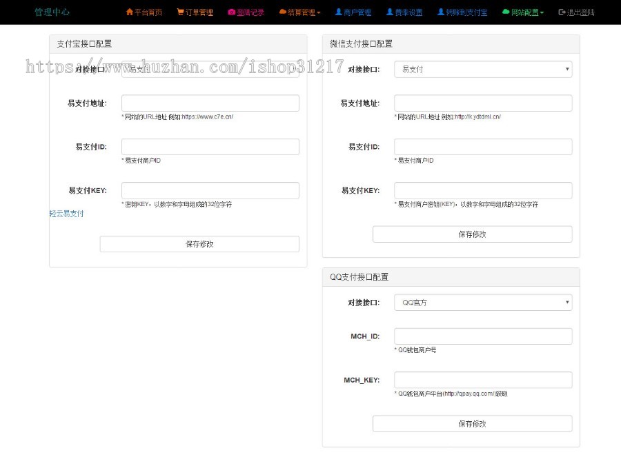621x457 pixels.
Task: Open 平台首页 via the home icon
Action: [130, 12]
